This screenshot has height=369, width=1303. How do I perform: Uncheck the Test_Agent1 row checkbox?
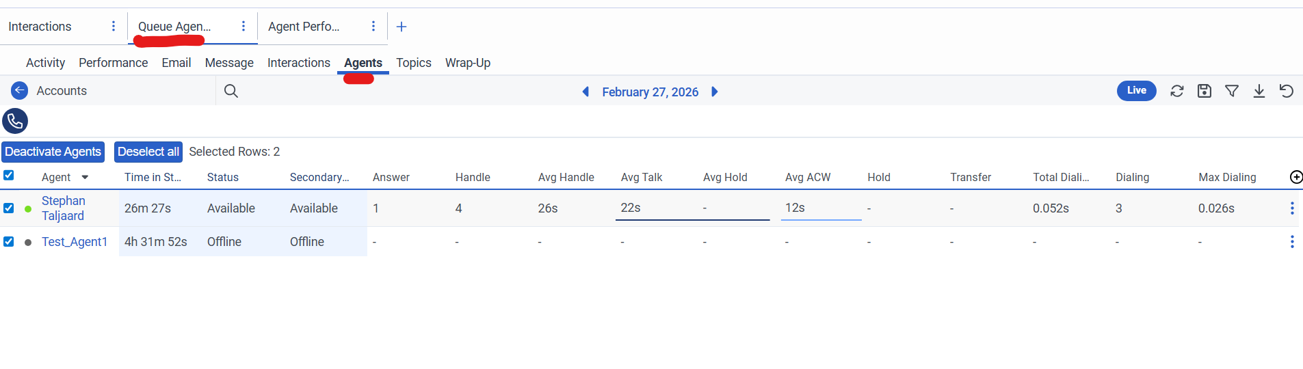9,241
